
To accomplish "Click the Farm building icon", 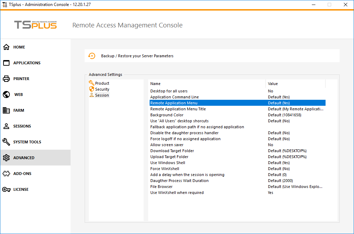I will tap(6, 110).
